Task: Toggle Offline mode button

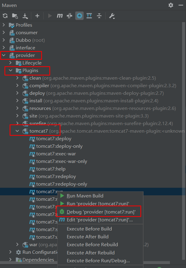Action: click(79, 16)
